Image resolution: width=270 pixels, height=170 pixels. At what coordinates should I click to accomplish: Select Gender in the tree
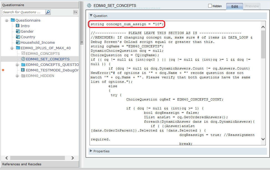tap(27, 31)
